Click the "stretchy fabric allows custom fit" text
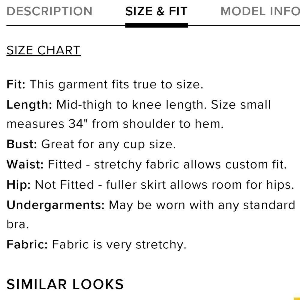Viewport: 300px width, 300px height. (x=190, y=164)
